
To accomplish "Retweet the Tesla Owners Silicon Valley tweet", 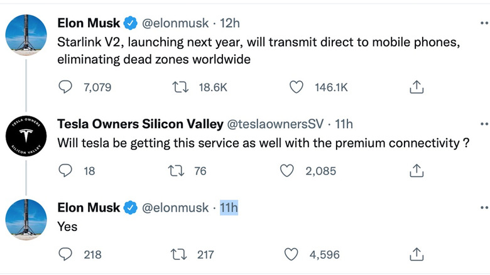I will (181, 170).
